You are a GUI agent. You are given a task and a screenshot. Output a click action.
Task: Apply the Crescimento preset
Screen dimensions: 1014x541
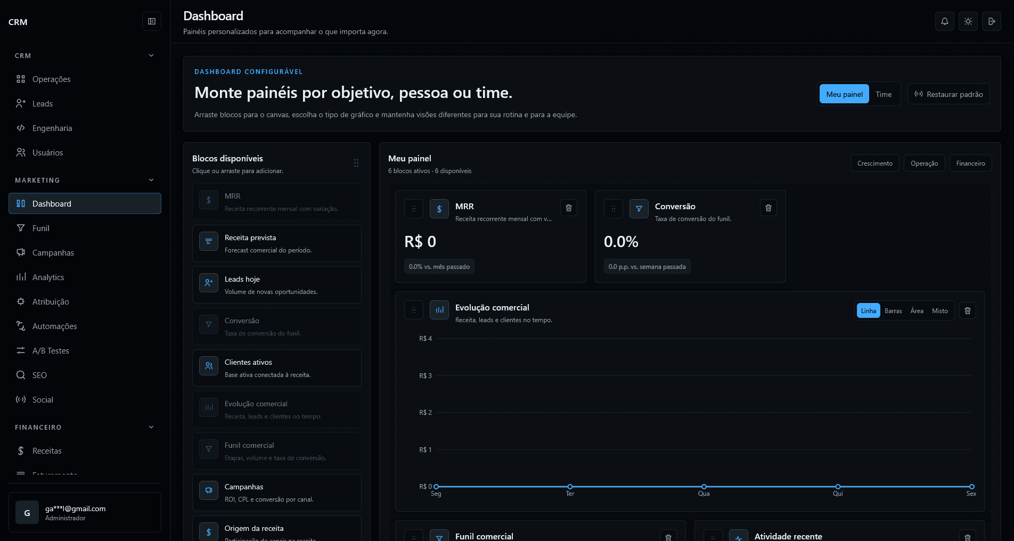click(874, 163)
